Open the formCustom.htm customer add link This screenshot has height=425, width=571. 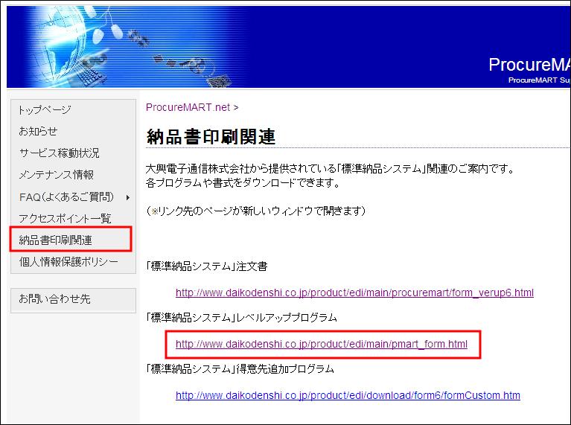pos(348,395)
